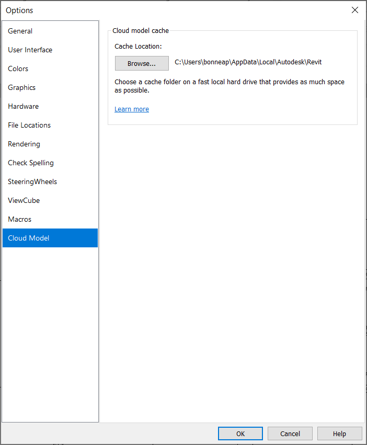This screenshot has height=445, width=367.
Task: Switch to User Interface settings
Action: [x=30, y=50]
